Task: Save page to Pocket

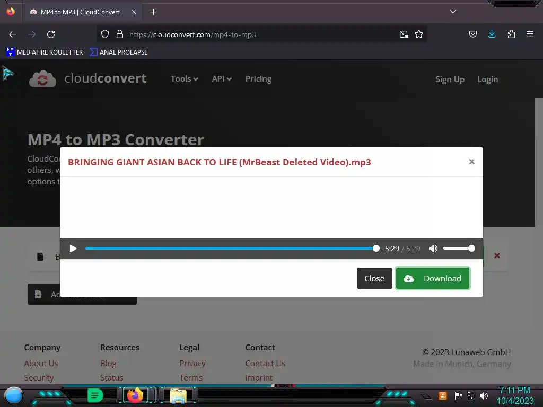Action: (x=472, y=34)
